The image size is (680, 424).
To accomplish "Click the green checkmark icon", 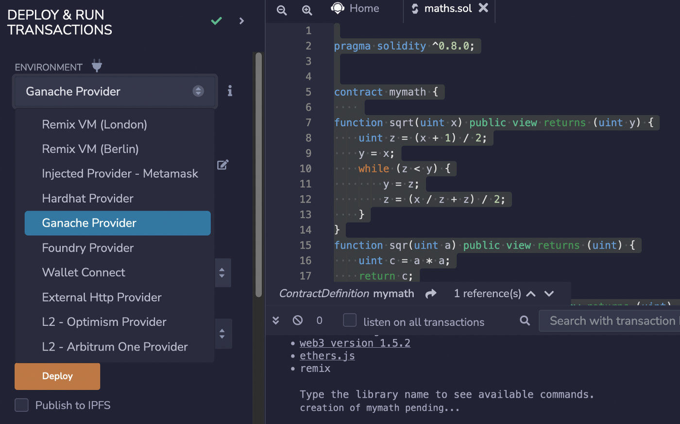I will tap(217, 21).
